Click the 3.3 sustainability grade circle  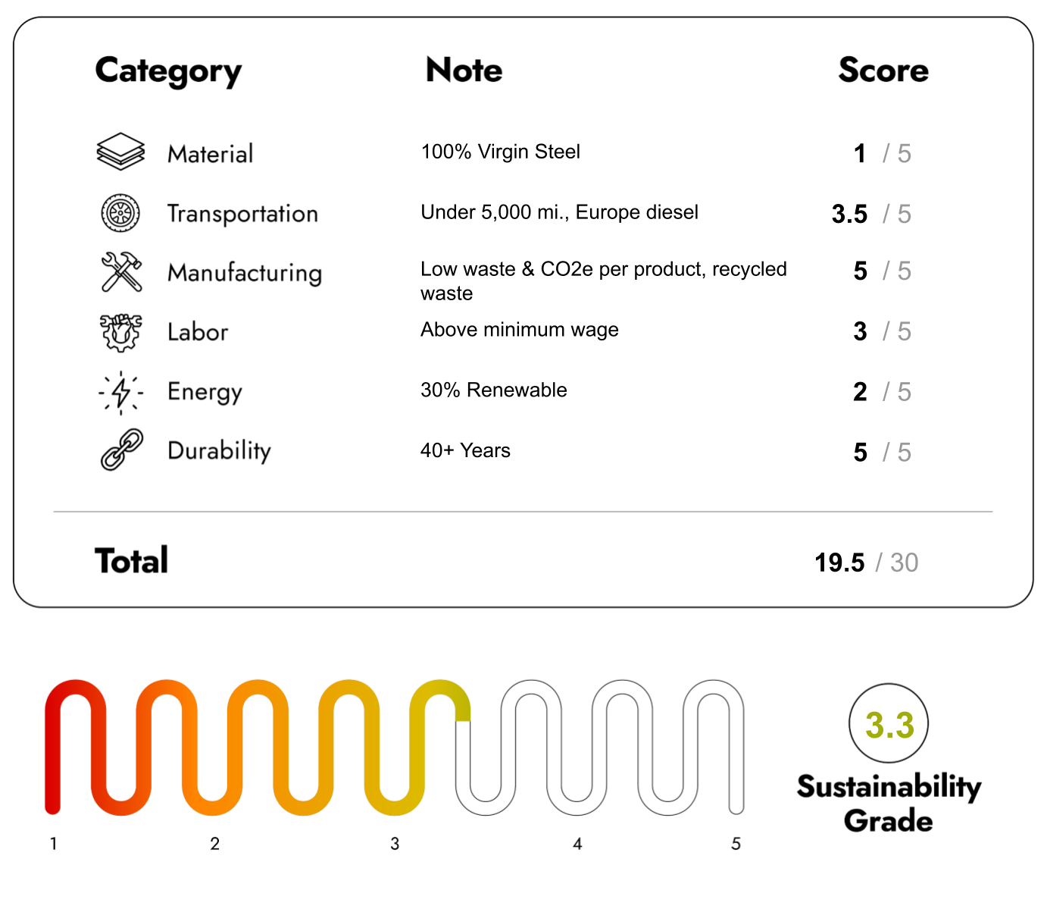889,724
